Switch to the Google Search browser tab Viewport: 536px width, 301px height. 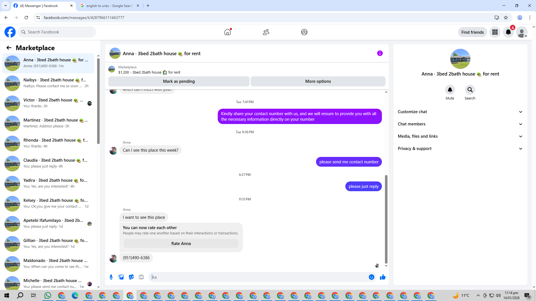[x=109, y=6]
